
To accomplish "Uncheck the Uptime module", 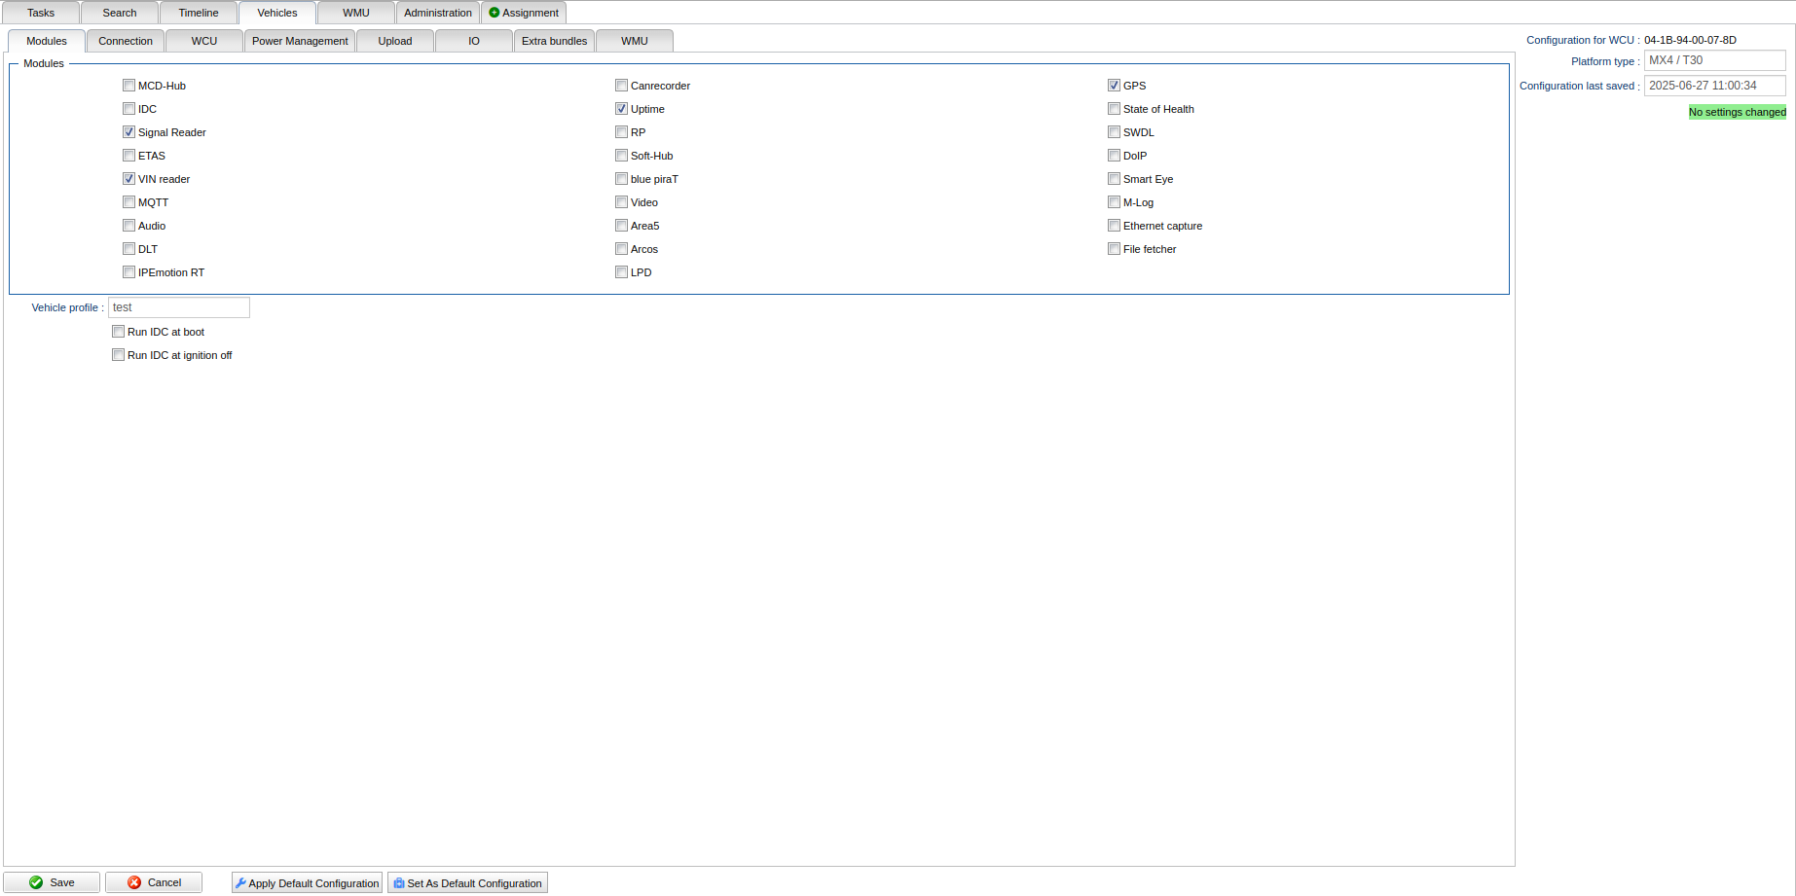I will [x=621, y=109].
